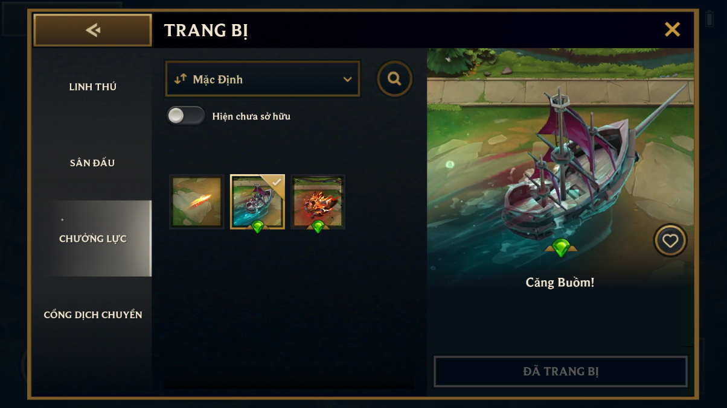Click the green gem on the red explosion thumbnail
Viewport: 727px width, 408px height.
[x=318, y=227]
